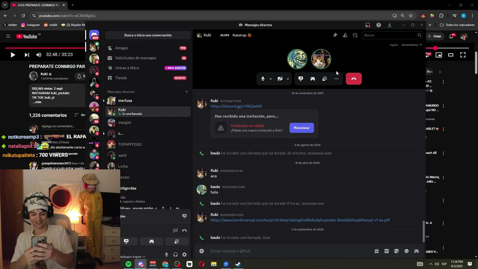478x269 pixels.
Task: Open bombmanual.com PDF link
Action: point(300,220)
